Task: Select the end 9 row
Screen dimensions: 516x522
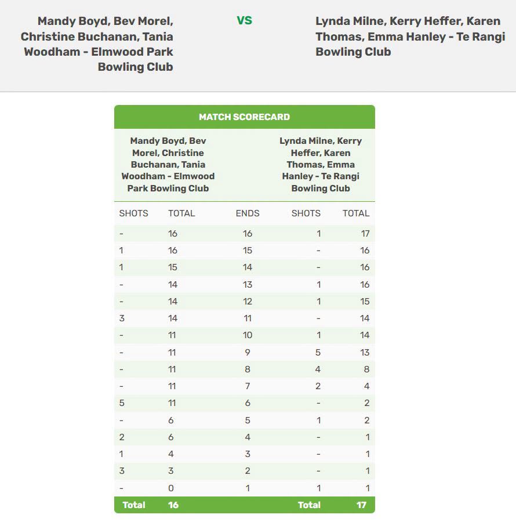Action: [245, 352]
